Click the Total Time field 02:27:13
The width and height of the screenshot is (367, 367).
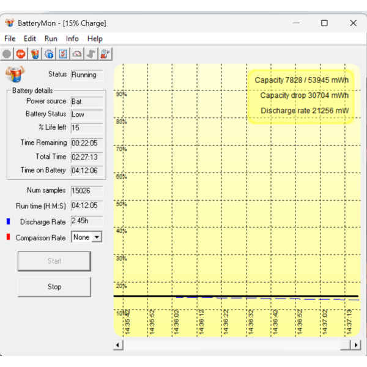87,157
